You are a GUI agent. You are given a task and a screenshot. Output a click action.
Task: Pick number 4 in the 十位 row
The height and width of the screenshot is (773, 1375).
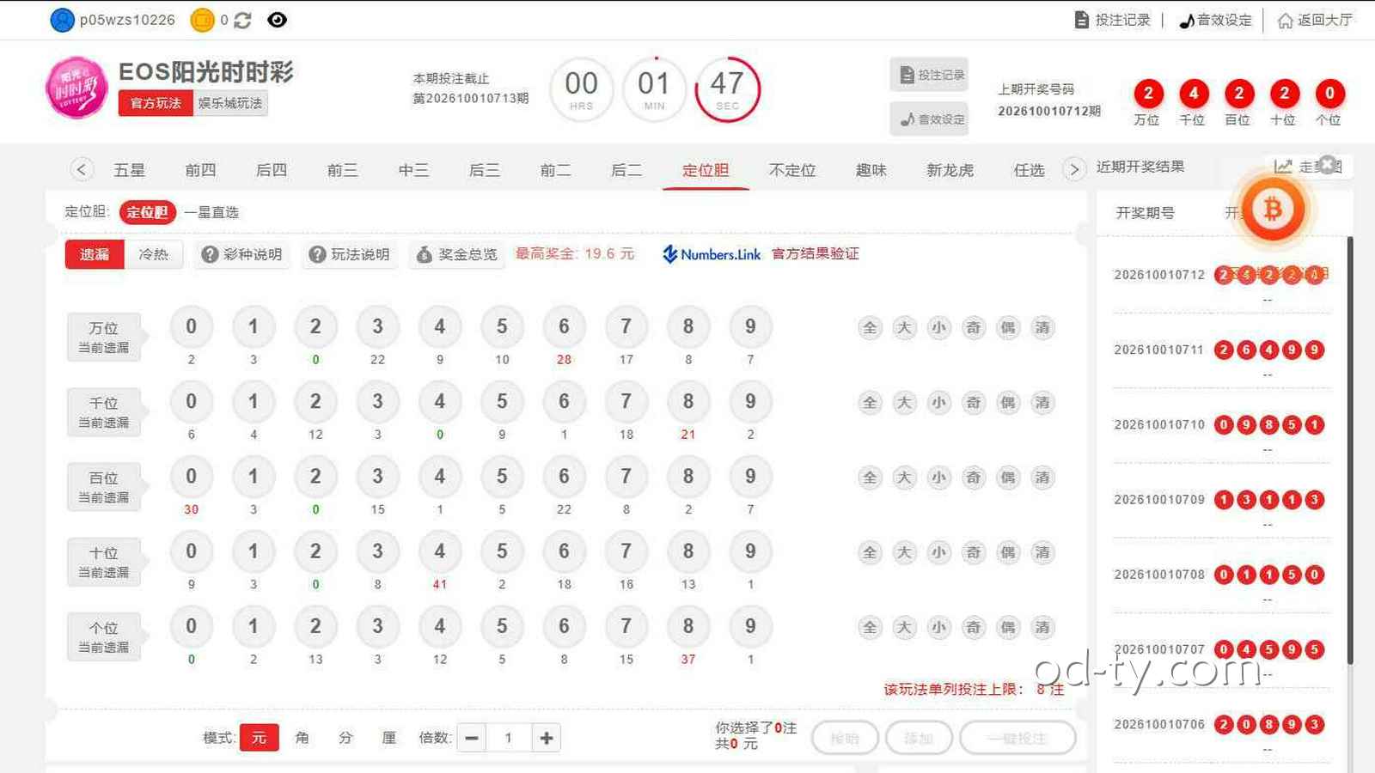440,551
